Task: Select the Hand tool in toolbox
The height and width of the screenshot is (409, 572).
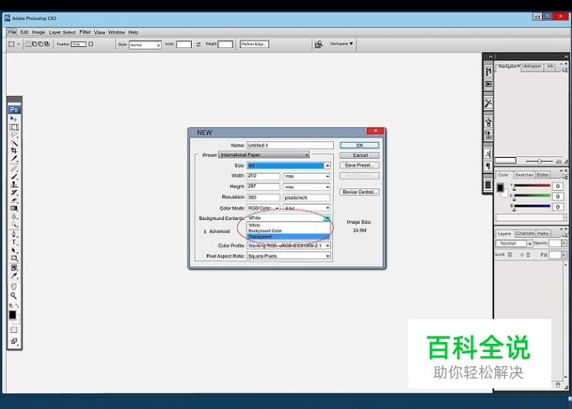Action: coord(14,287)
